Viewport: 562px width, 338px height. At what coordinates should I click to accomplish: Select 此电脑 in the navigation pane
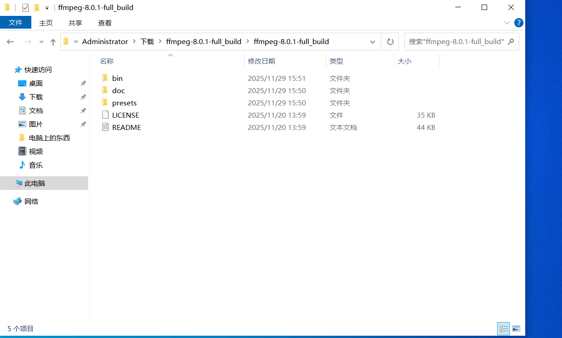(x=35, y=184)
